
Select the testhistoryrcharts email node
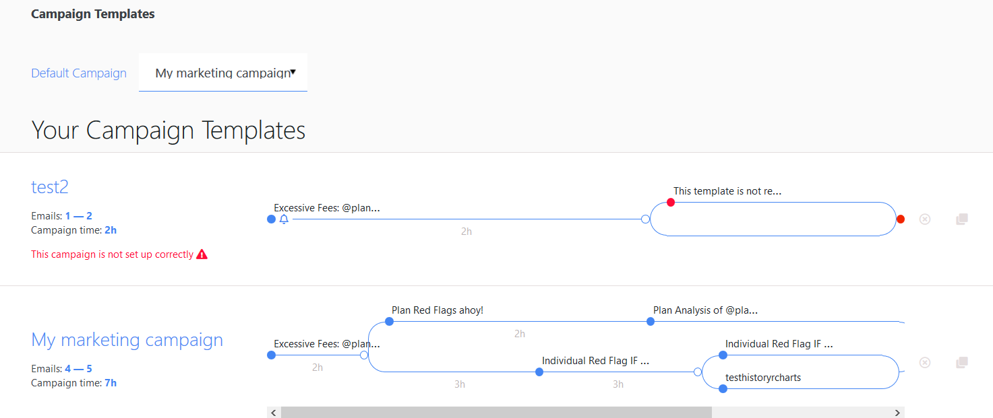click(723, 388)
